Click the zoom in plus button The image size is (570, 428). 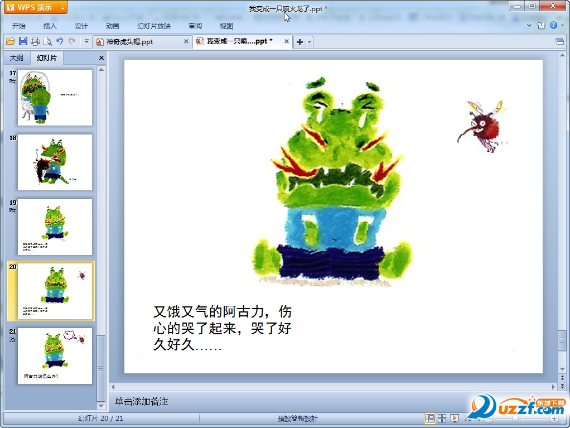tap(554, 419)
